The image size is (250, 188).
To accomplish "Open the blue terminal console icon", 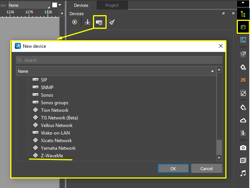I will coord(243,40).
